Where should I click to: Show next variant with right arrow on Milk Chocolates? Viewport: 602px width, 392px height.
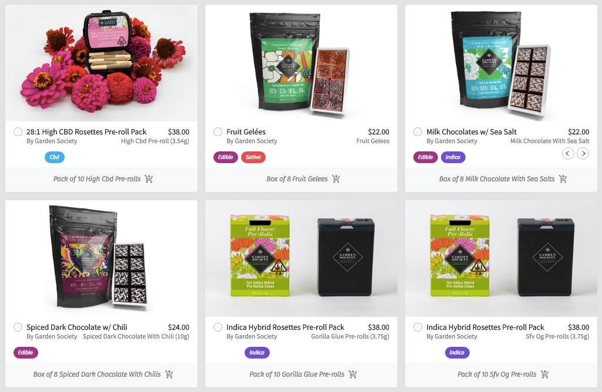[x=583, y=154]
